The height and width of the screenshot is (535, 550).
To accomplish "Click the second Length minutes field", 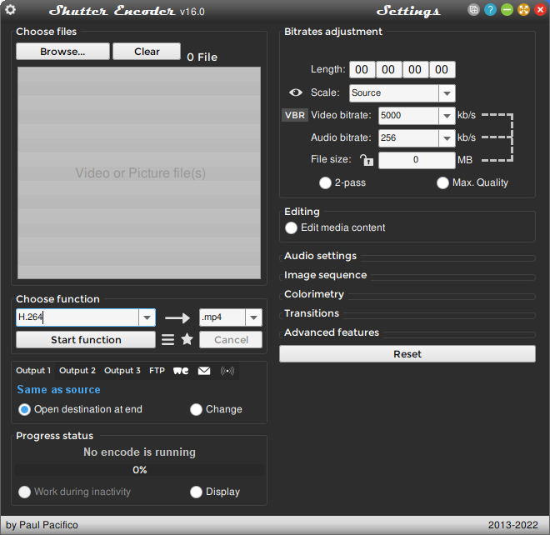I will (388, 69).
